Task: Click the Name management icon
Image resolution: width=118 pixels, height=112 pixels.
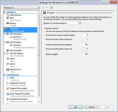Action: point(8,78)
